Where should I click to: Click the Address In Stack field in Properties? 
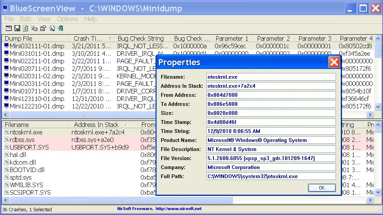tap(271, 86)
